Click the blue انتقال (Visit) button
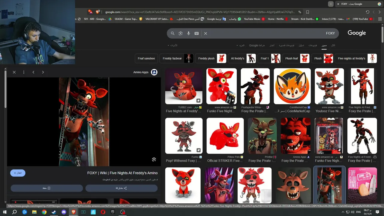The width and height of the screenshot is (384, 216). (18, 173)
